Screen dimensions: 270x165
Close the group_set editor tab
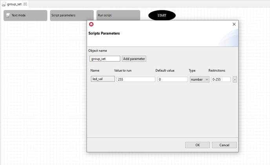pyautogui.click(x=25, y=4)
